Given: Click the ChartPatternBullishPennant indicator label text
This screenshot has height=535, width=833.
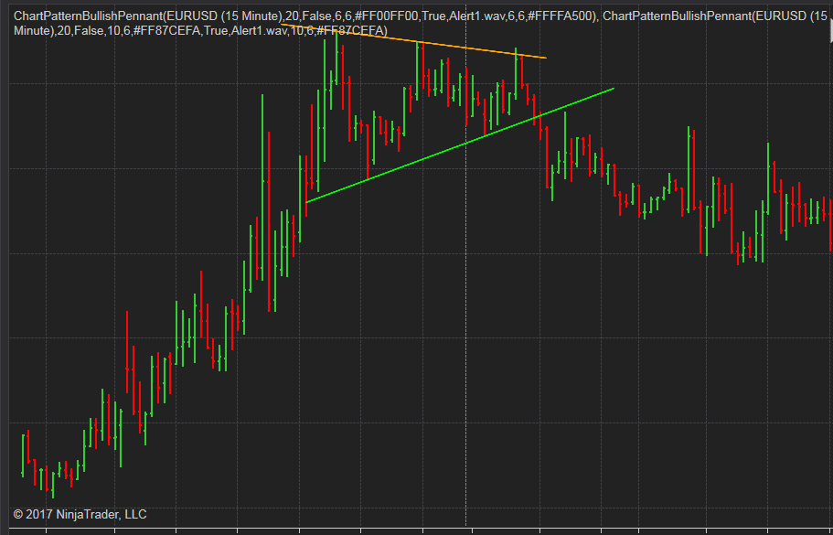Looking at the screenshot, I should point(421,24).
